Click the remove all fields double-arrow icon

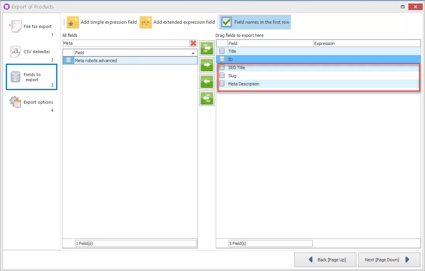[x=206, y=98]
